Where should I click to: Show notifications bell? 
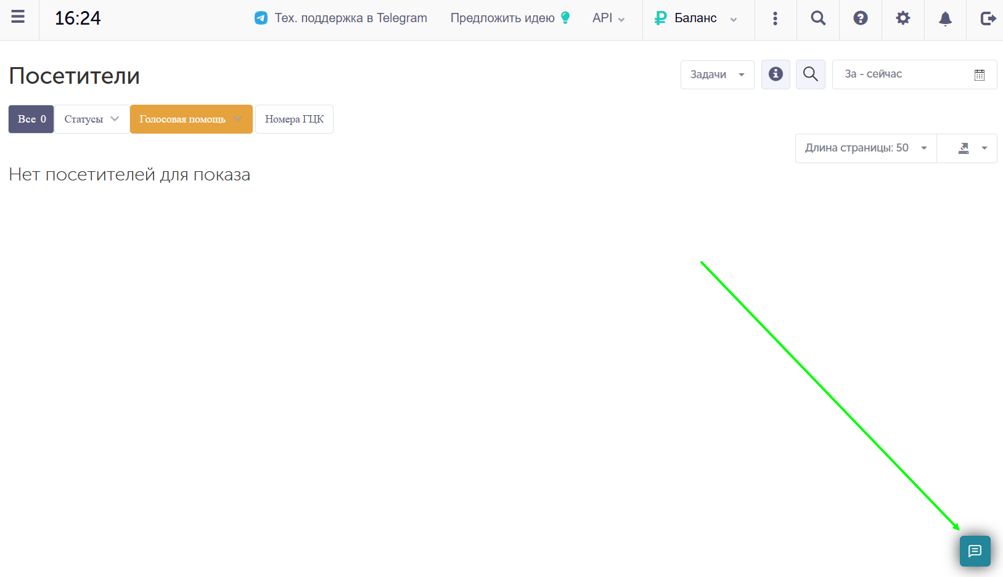(x=945, y=19)
